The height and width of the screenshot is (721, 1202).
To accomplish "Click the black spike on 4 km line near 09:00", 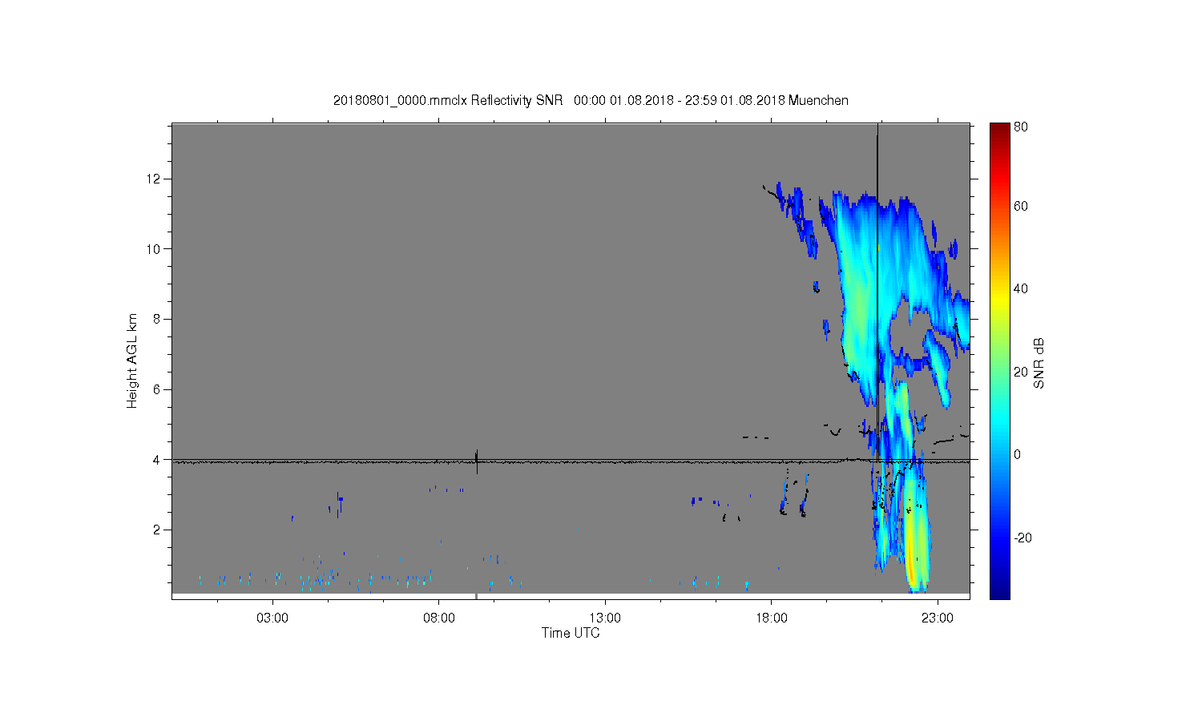I will (x=477, y=461).
